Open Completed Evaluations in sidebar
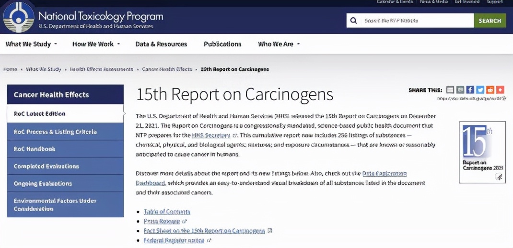 pyautogui.click(x=65, y=166)
